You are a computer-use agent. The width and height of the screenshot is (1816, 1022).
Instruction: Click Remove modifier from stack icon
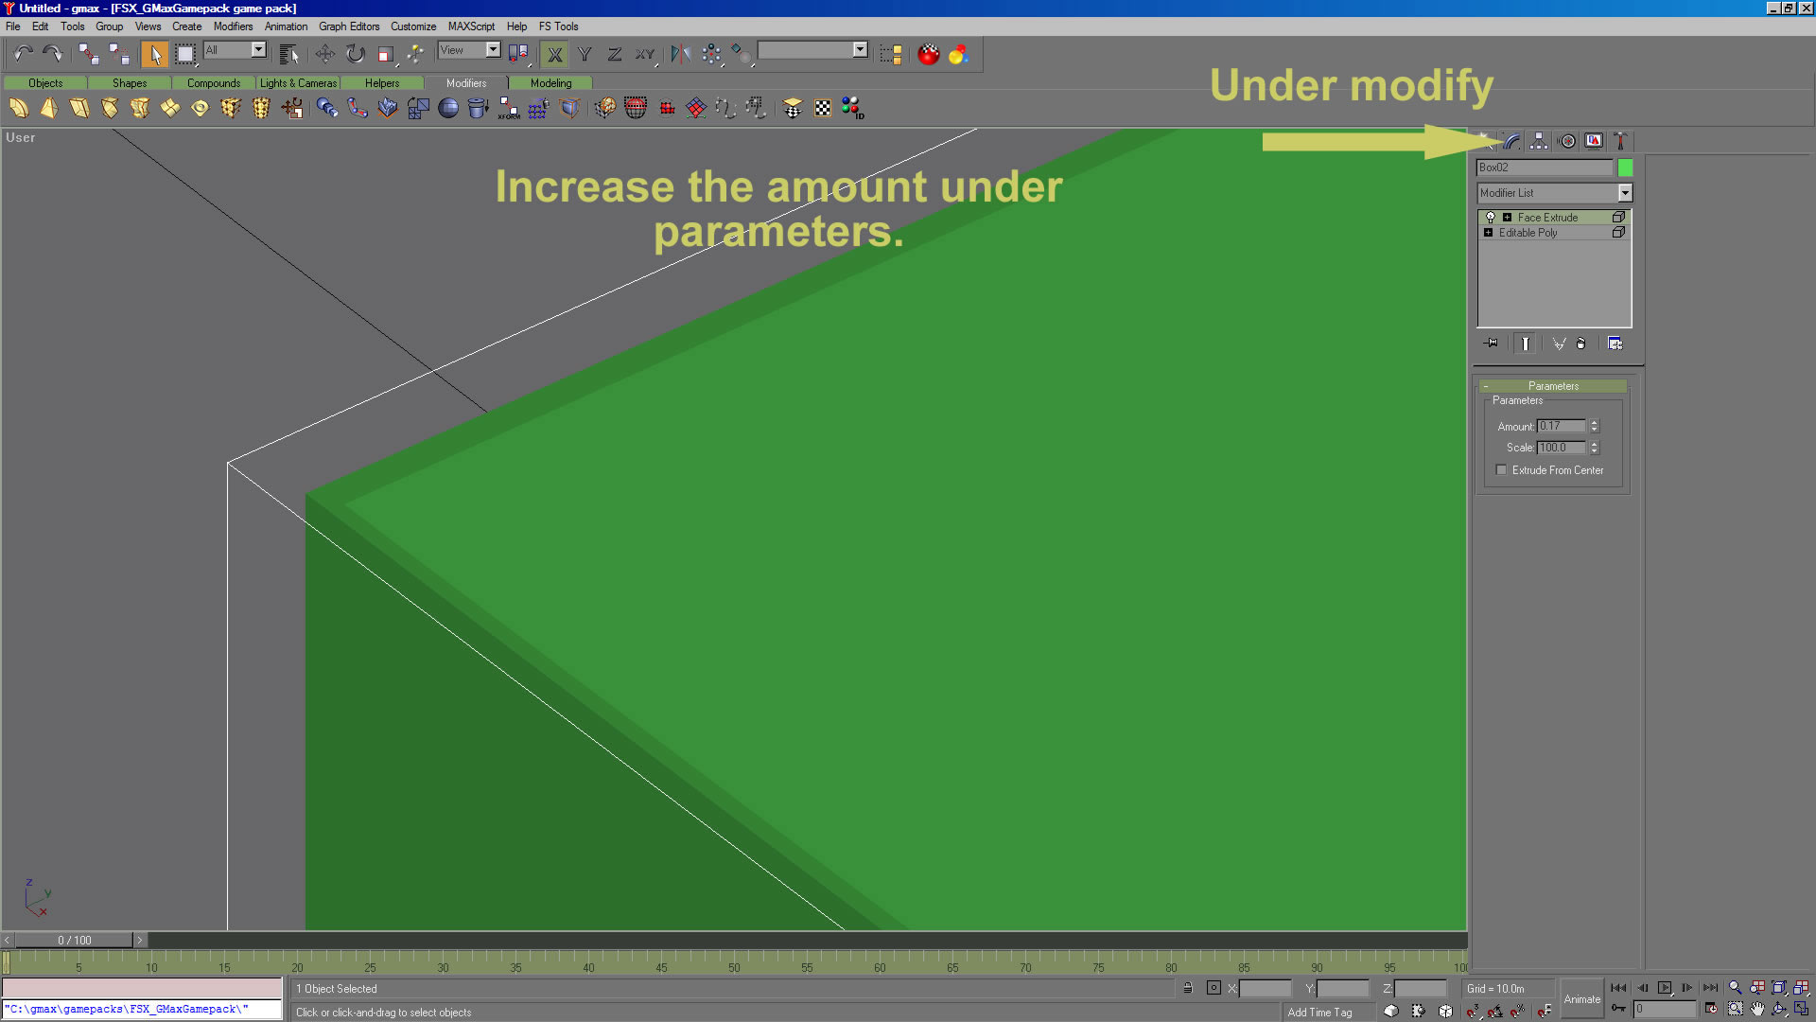(1580, 344)
